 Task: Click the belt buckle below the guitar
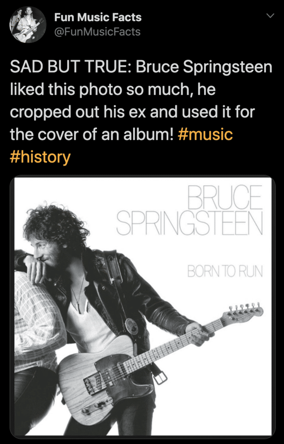(x=160, y=377)
